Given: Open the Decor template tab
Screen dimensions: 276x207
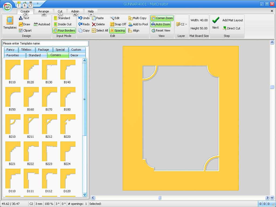Looking at the screenshot, I should [74, 55].
